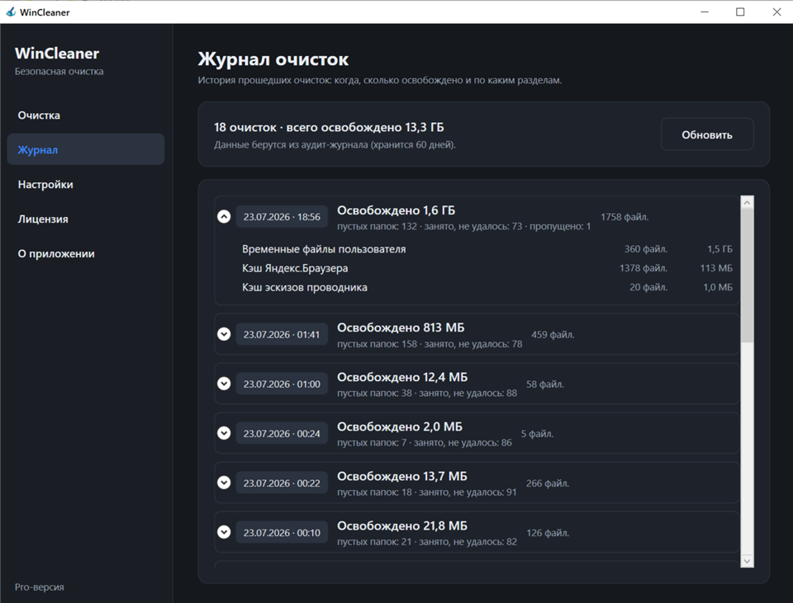Click the 113 МБ size value
The width and height of the screenshot is (793, 603).
pyautogui.click(x=716, y=268)
